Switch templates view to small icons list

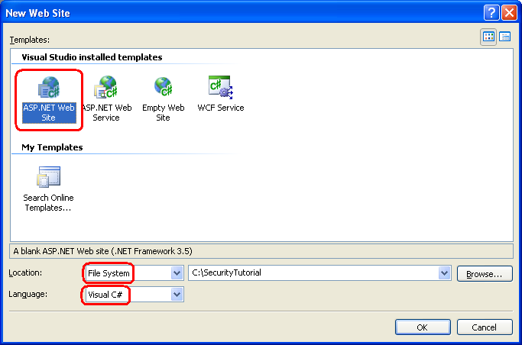[x=505, y=37]
